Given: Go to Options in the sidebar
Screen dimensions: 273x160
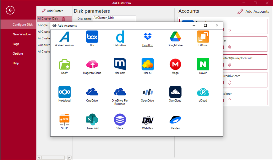Looking at the screenshot, I should pyautogui.click(x=18, y=54).
